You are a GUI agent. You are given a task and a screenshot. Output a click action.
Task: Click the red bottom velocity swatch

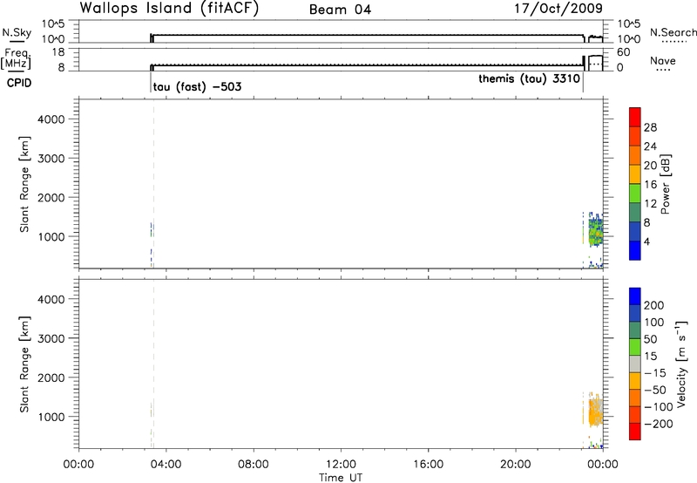(x=635, y=432)
